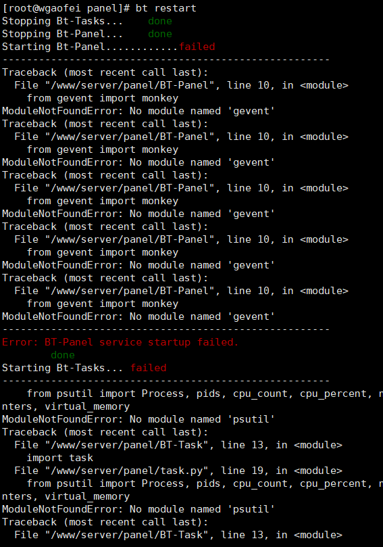Screen dimensions: 383x547
Task: Click the 'import task' line
Action: click(x=60, y=458)
